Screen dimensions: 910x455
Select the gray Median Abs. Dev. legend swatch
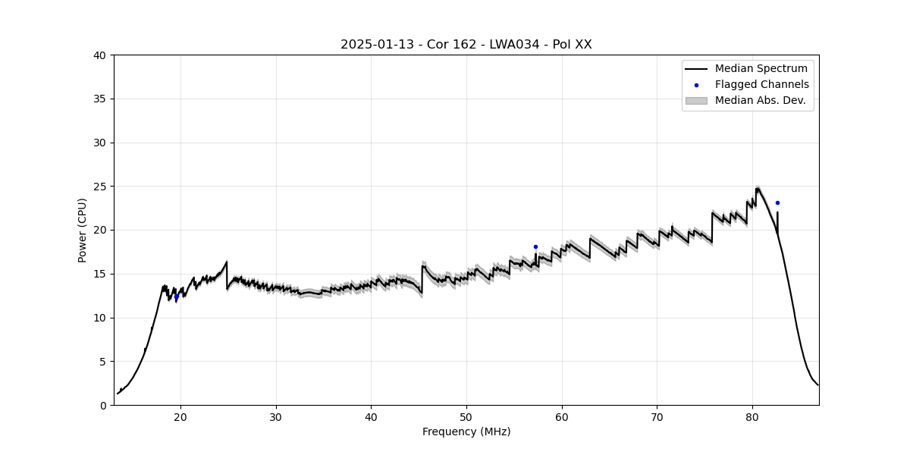696,101
